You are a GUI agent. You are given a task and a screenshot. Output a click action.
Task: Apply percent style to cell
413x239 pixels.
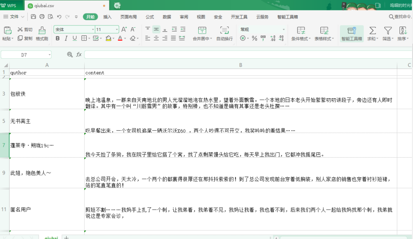click(254, 38)
